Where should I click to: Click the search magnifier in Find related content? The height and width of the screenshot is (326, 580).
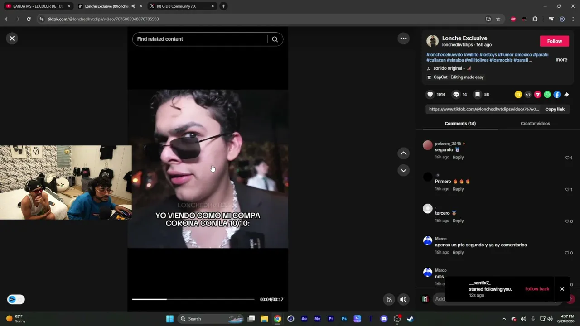[275, 39]
